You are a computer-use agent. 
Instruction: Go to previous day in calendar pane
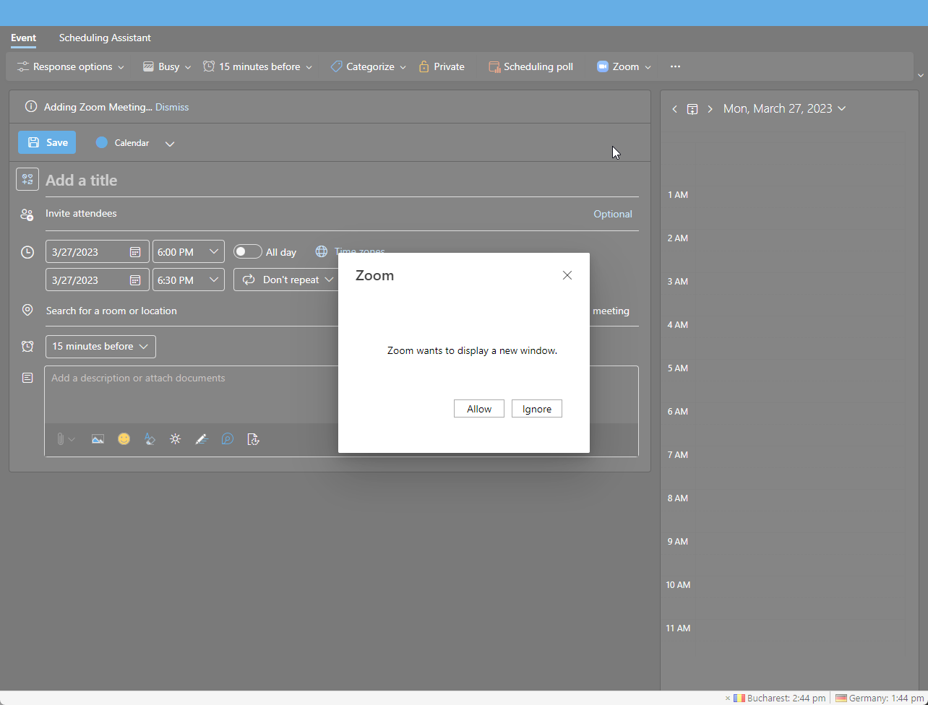click(x=674, y=109)
